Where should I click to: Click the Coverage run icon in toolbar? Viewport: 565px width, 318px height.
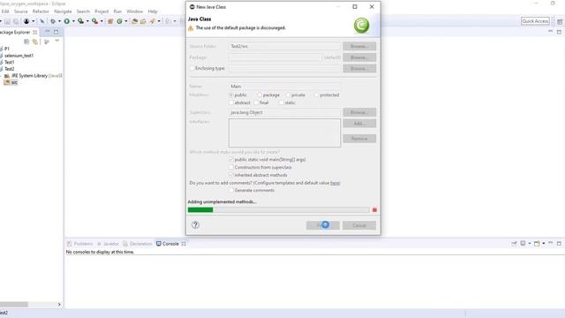tap(80, 21)
